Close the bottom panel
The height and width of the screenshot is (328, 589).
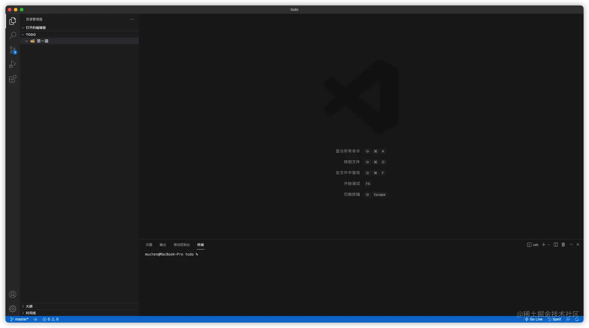coord(578,245)
